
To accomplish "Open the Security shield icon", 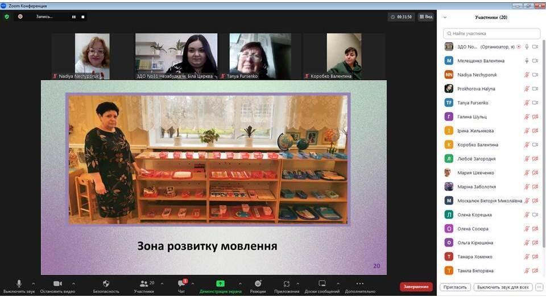I will tap(106, 283).
